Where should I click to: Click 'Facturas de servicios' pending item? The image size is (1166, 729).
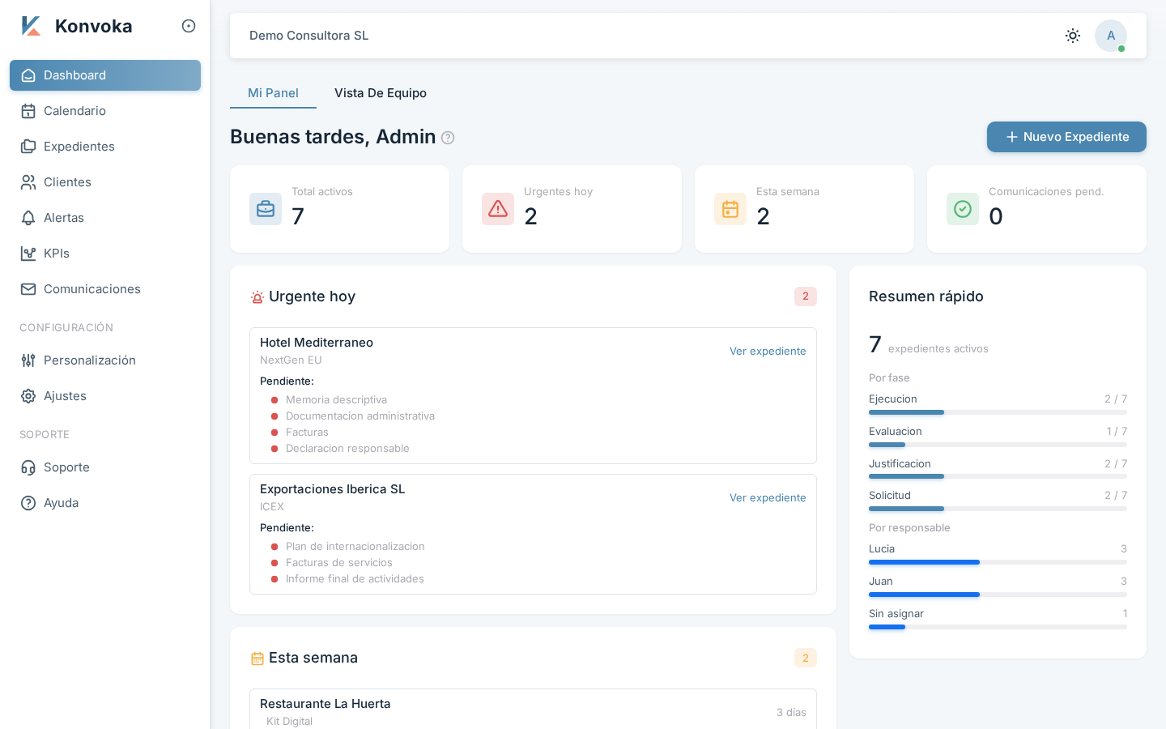[339, 563]
